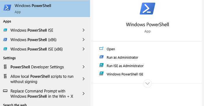Viewport: 204px width, 106px height.
Task: Click the Run as Administrator shield icon
Action: pyautogui.click(x=101, y=57)
